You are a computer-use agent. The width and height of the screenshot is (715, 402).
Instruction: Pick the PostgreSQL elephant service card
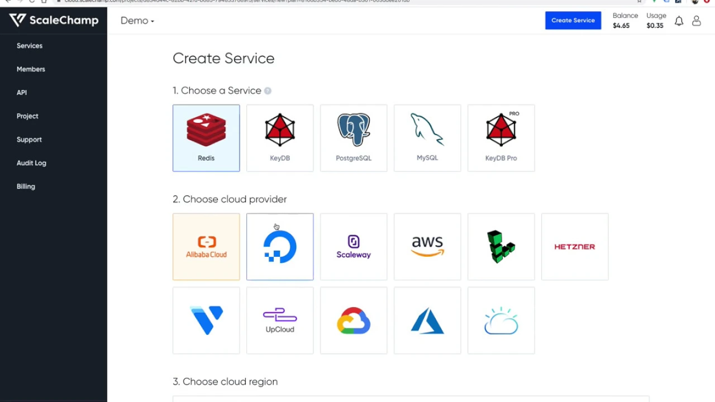[354, 138]
